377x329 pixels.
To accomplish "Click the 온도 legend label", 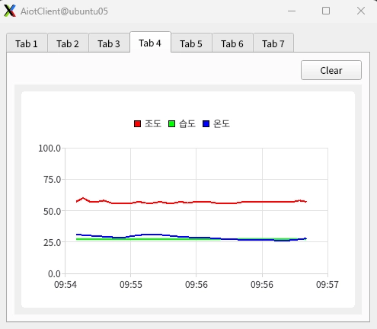I will point(222,124).
